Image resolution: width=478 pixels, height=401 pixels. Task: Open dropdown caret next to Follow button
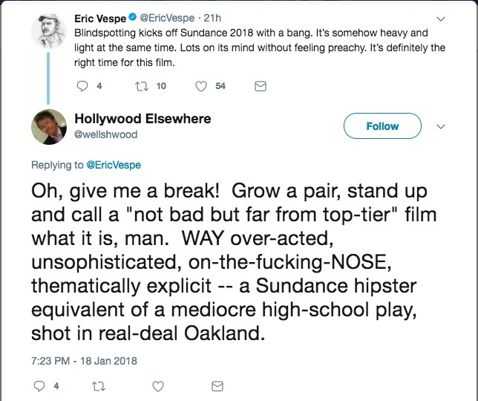pos(441,126)
